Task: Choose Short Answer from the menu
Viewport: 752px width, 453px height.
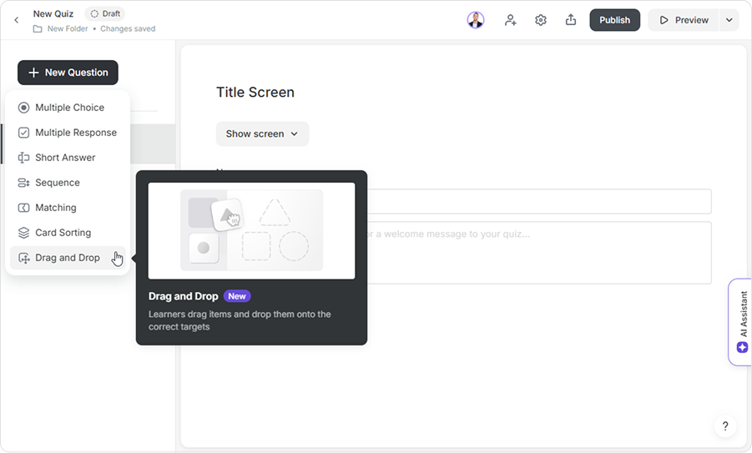Action: pos(65,158)
